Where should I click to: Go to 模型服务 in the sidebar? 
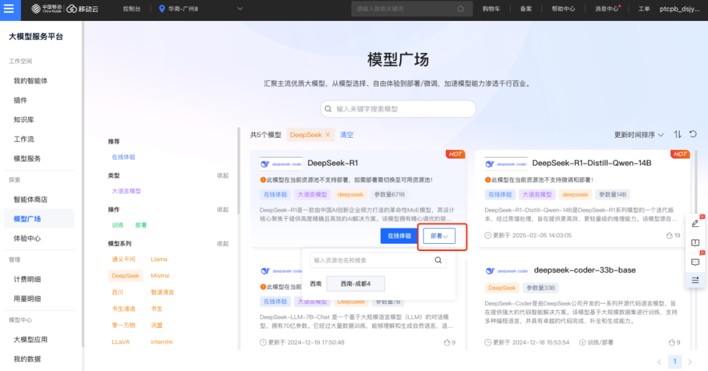pyautogui.click(x=27, y=159)
